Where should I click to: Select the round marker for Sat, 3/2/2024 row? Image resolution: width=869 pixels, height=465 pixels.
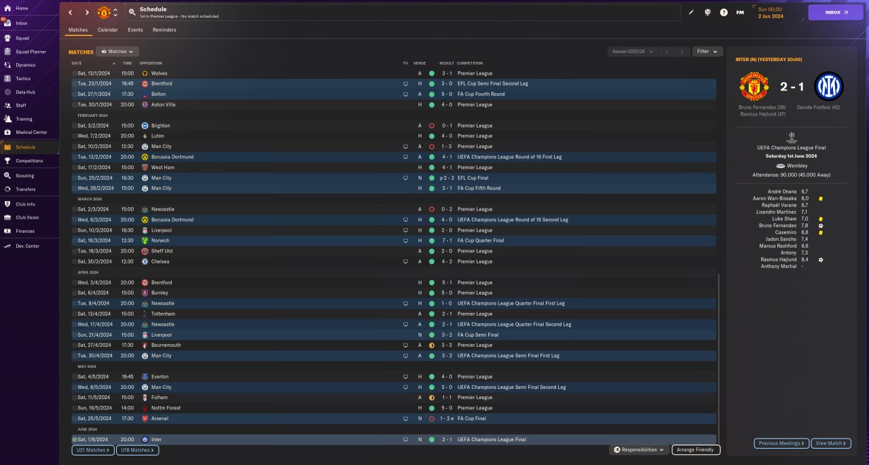pyautogui.click(x=75, y=126)
